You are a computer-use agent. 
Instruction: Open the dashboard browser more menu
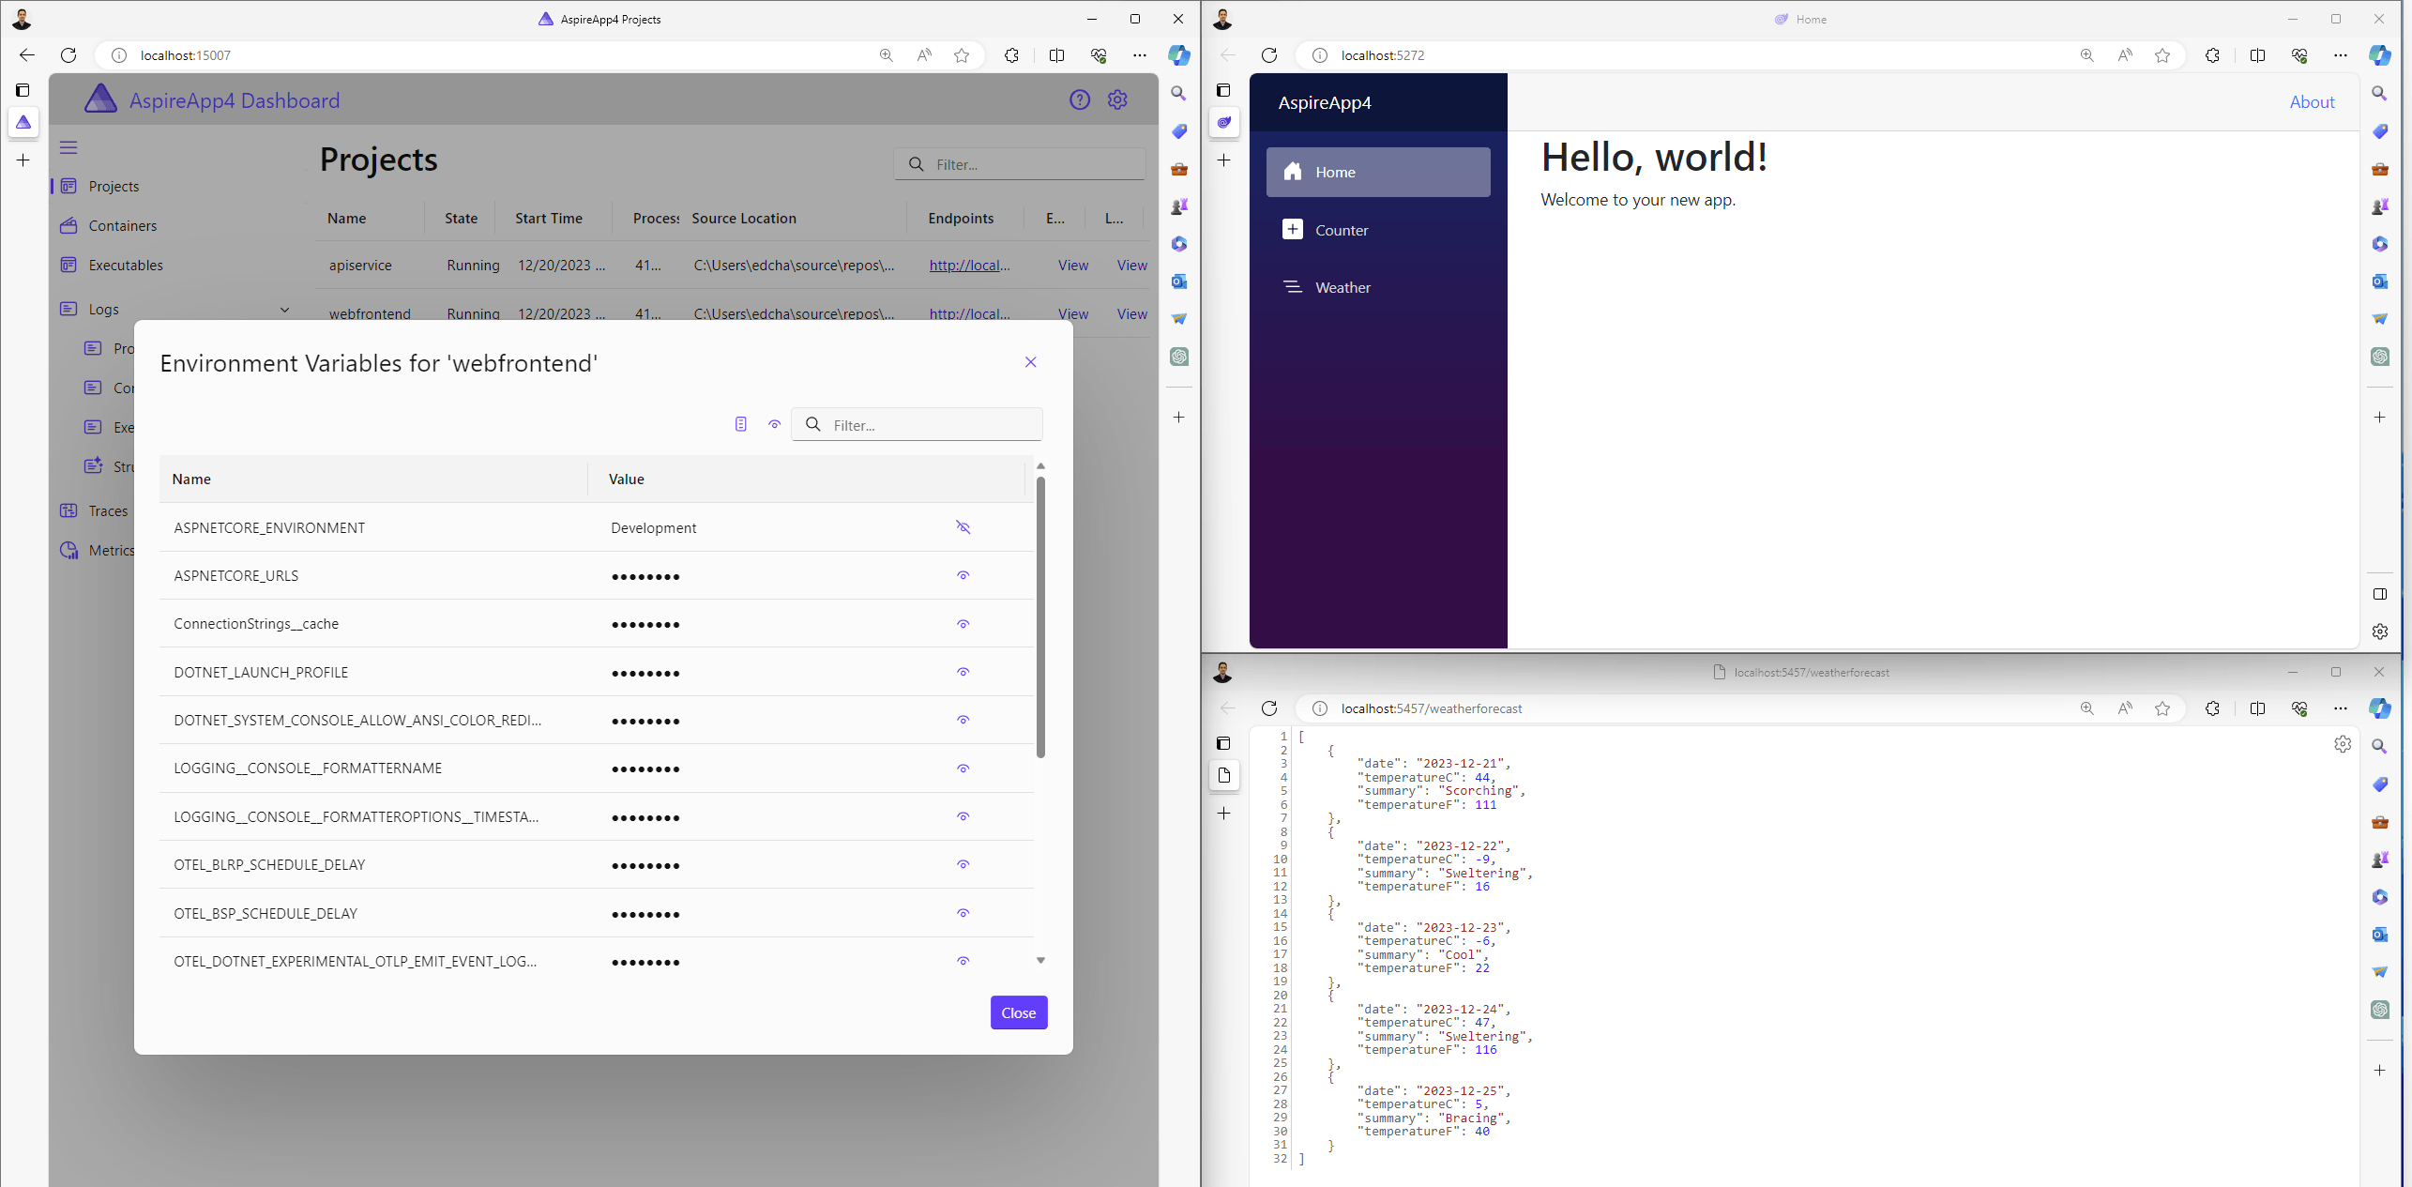[x=1139, y=55]
